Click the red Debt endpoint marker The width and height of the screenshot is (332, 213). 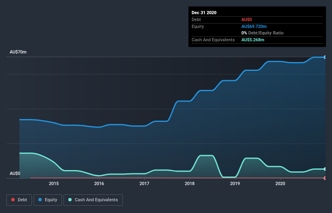coord(325,178)
